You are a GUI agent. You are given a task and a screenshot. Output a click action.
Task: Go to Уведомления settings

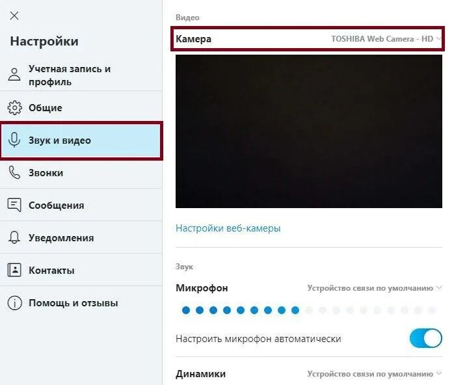tap(81, 237)
